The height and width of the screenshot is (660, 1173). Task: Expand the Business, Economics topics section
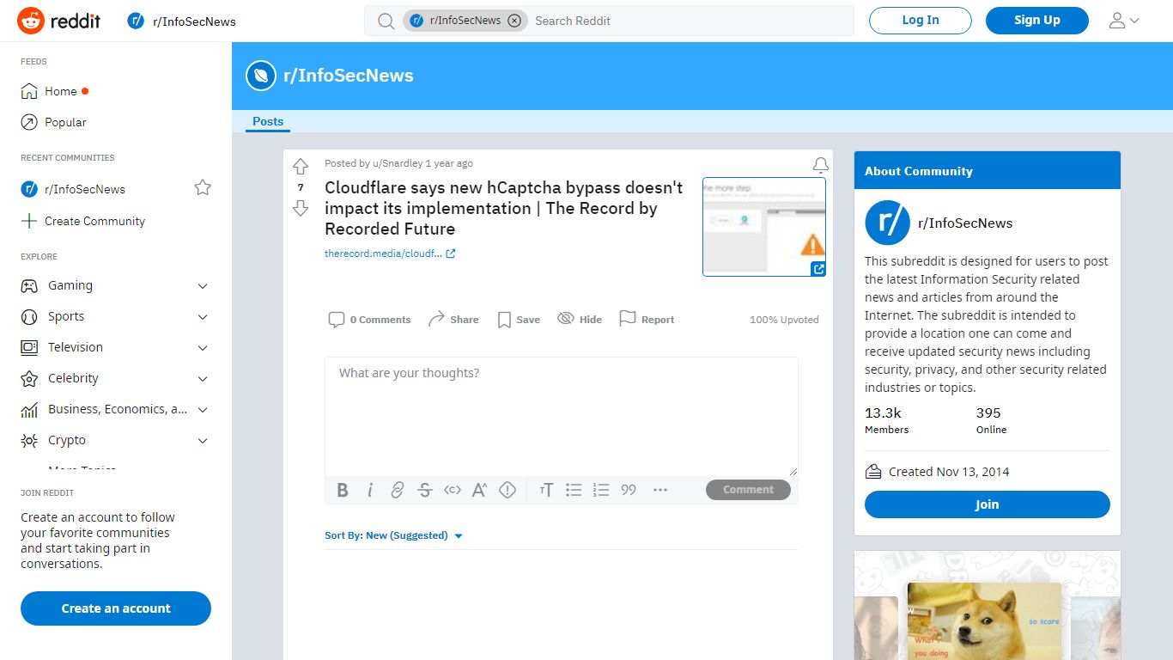203,409
